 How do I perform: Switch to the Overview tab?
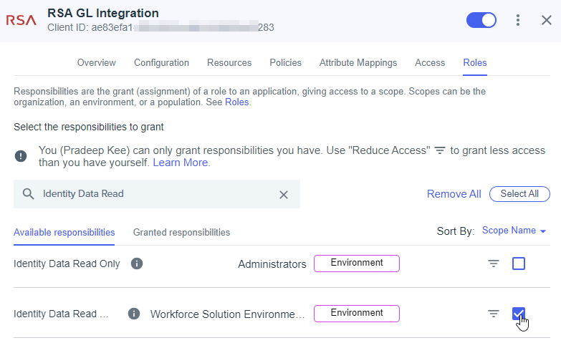click(x=97, y=62)
